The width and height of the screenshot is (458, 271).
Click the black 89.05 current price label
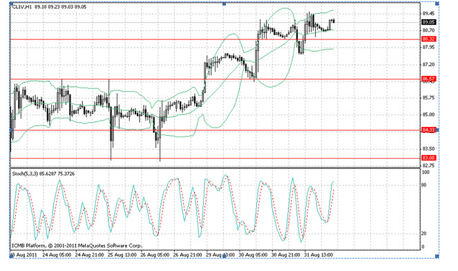[428, 22]
